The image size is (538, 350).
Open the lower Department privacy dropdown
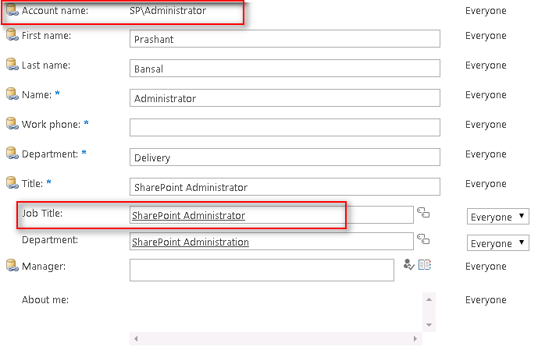point(498,243)
